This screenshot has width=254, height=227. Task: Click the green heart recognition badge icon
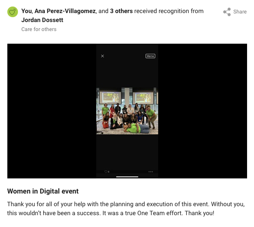pos(13,12)
